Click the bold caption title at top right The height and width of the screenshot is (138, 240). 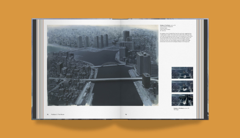[165, 25]
